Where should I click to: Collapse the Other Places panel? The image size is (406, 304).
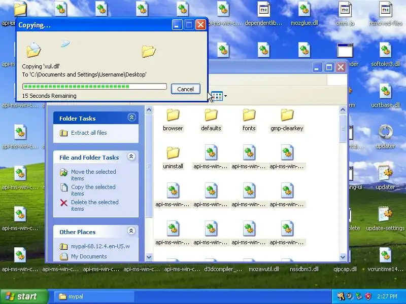click(131, 231)
